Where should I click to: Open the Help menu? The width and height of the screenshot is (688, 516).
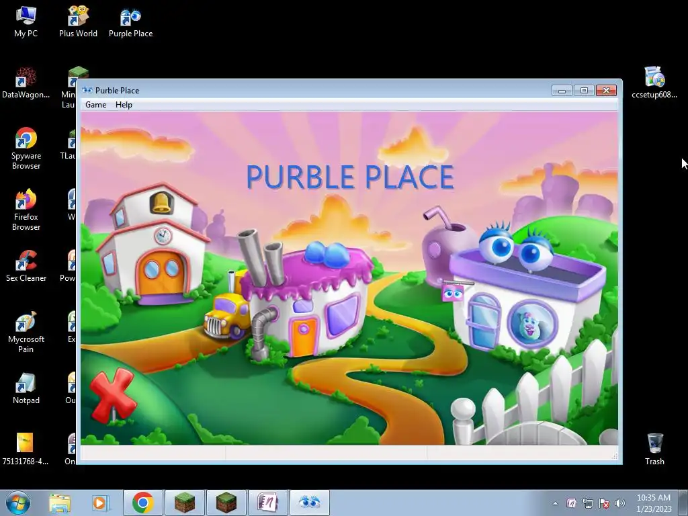tap(124, 104)
